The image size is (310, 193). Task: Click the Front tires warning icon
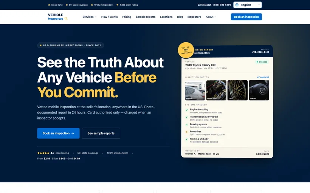coord(187,132)
